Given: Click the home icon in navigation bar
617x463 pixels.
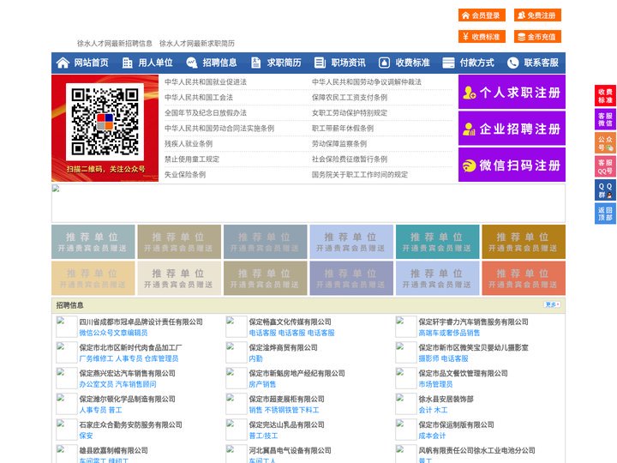Looking at the screenshot, I should pos(63,63).
